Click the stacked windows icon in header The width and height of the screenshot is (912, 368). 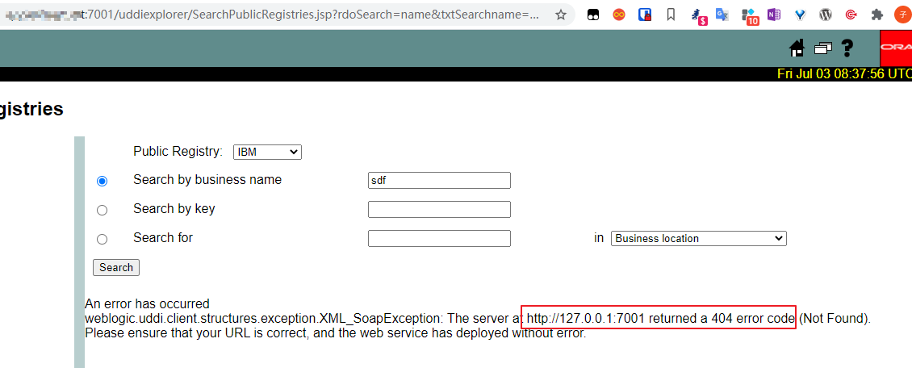pyautogui.click(x=822, y=48)
